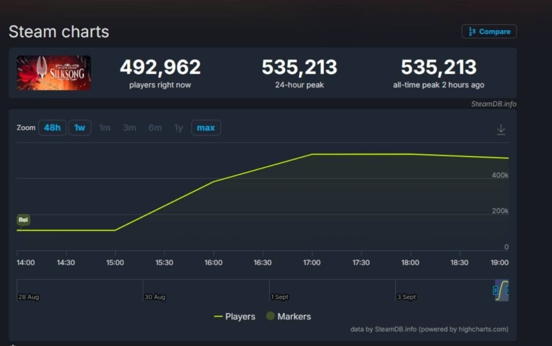
Task: Open the chart download menu icon
Action: (x=501, y=129)
